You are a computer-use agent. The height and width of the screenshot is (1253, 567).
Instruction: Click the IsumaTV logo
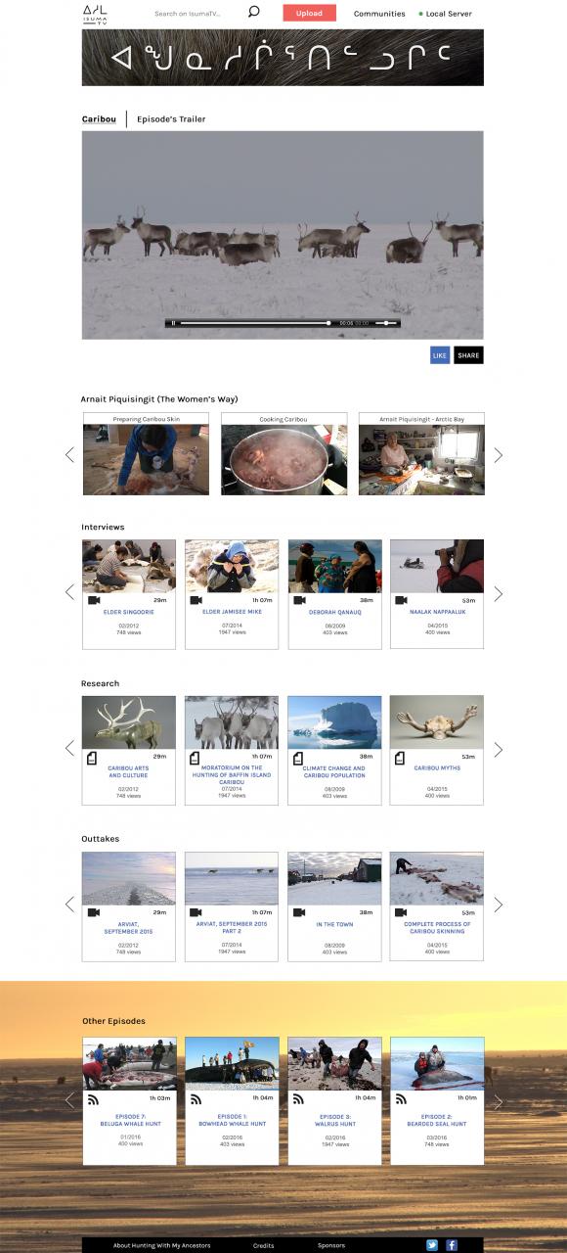pyautogui.click(x=95, y=14)
